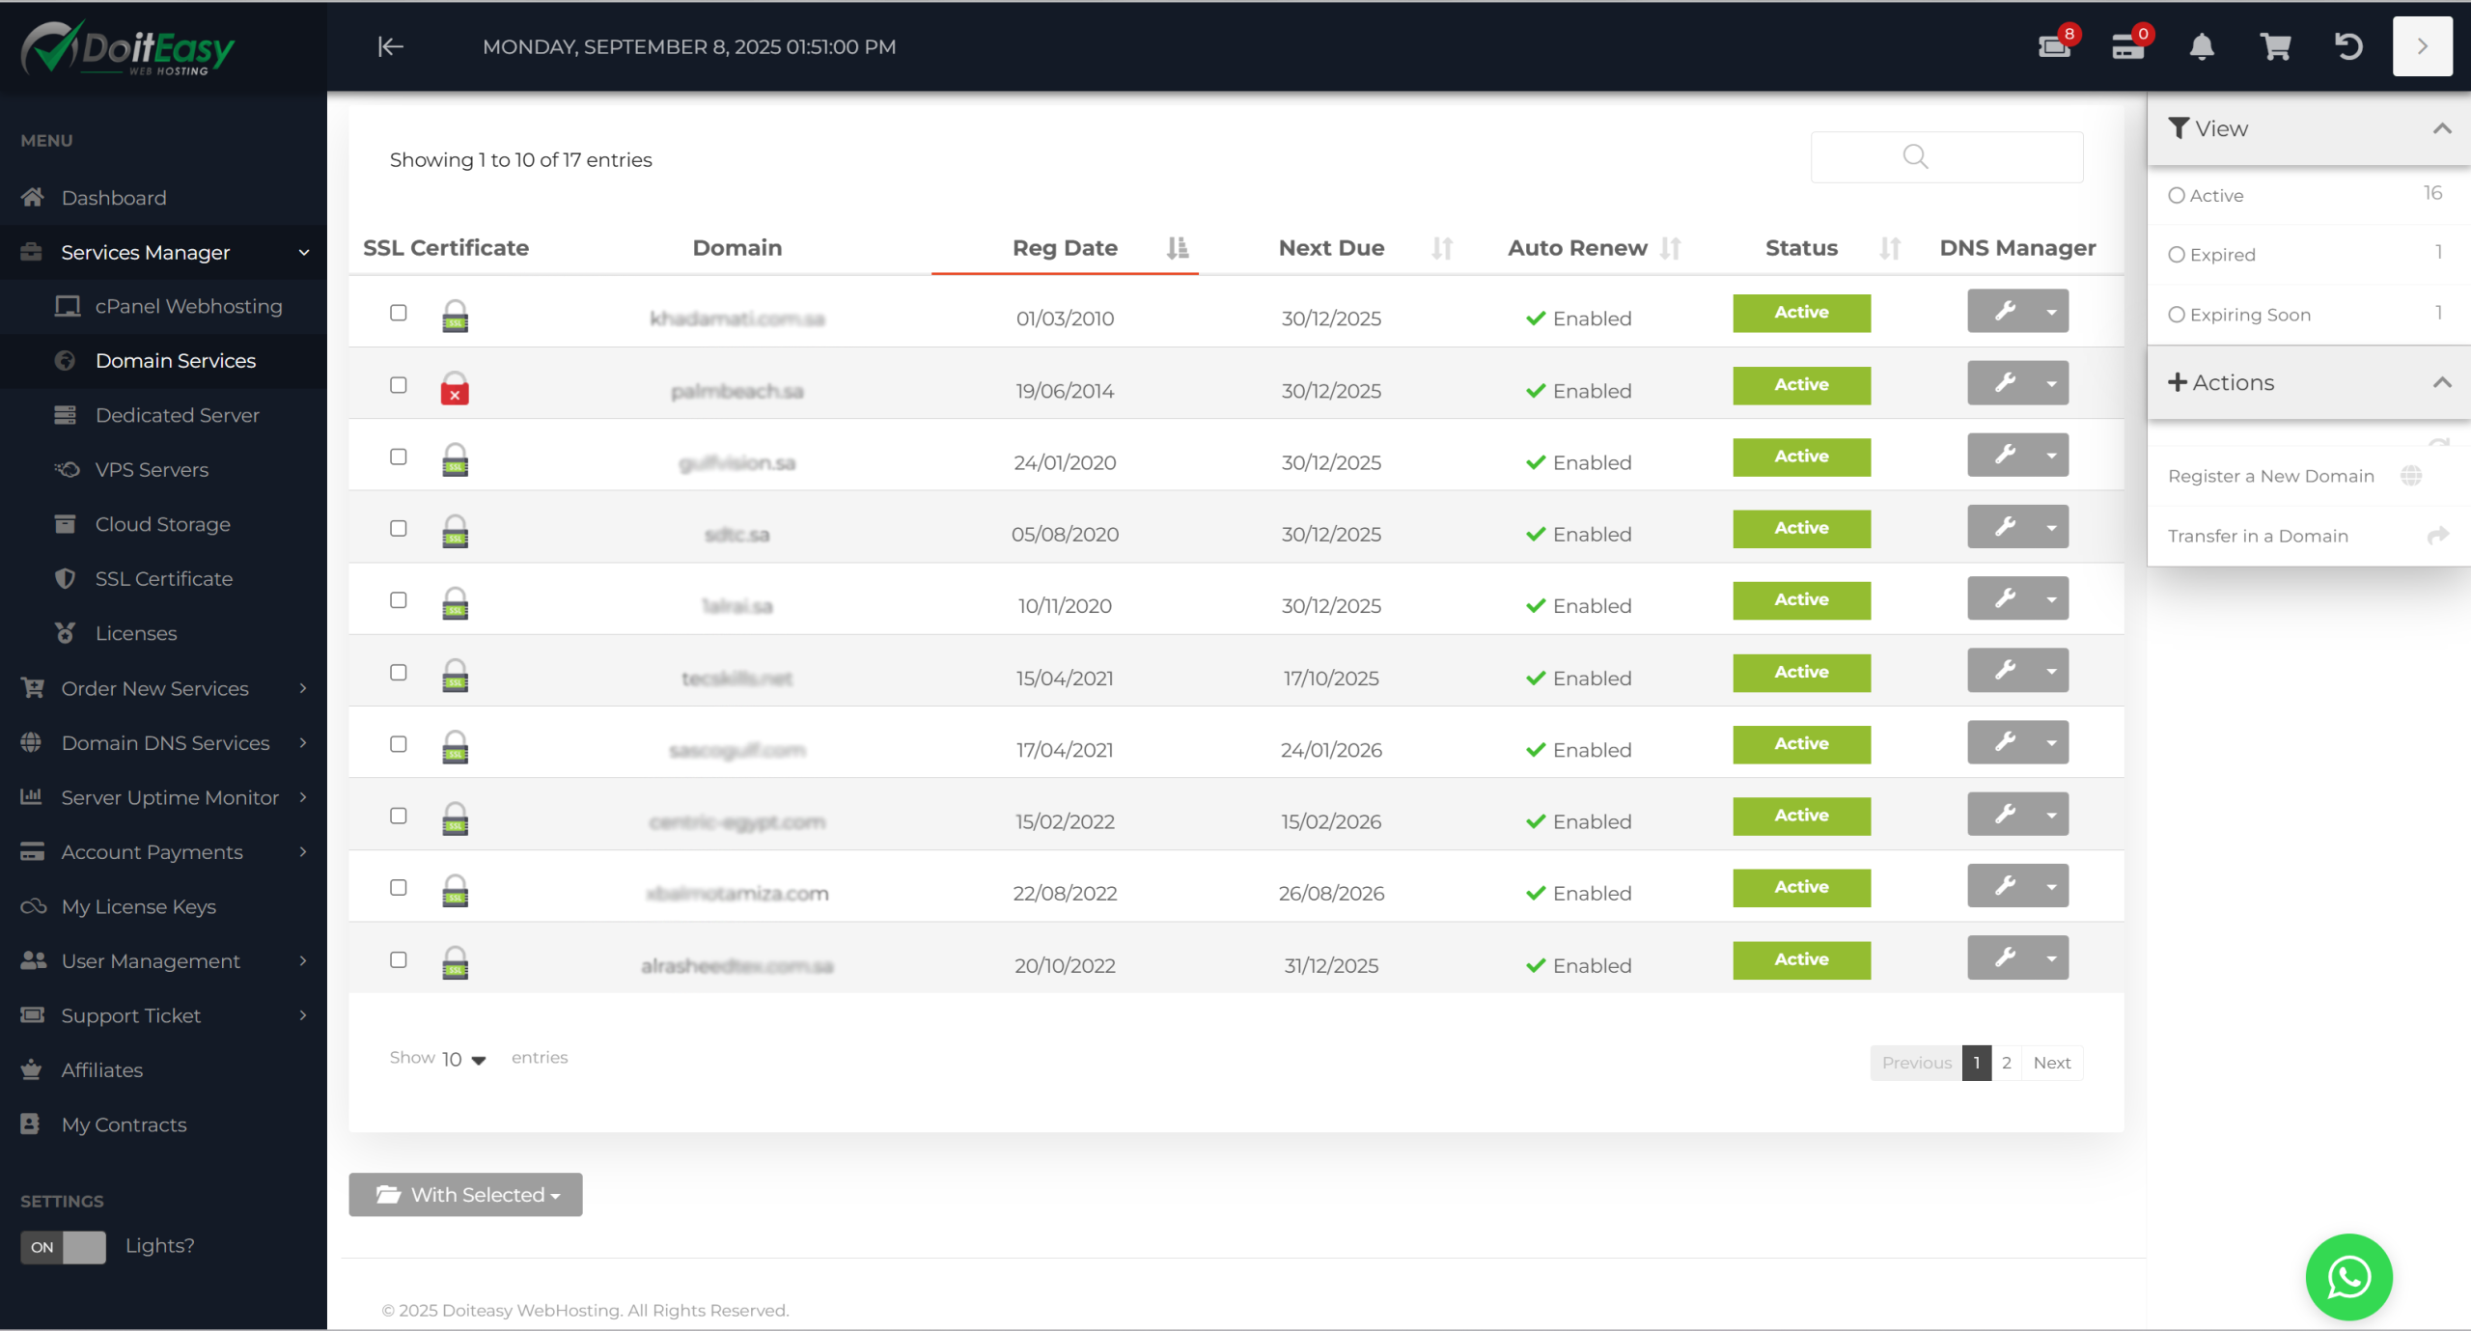Toggle the Lights ON switch

pyautogui.click(x=63, y=1246)
